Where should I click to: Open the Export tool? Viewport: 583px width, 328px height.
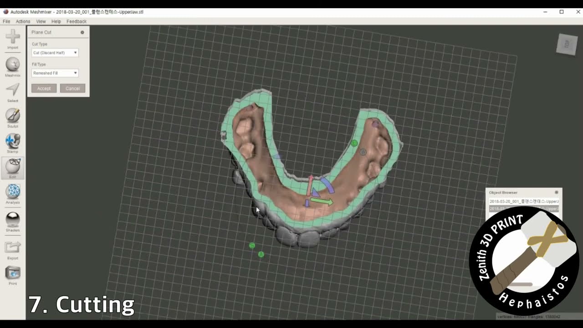13,250
